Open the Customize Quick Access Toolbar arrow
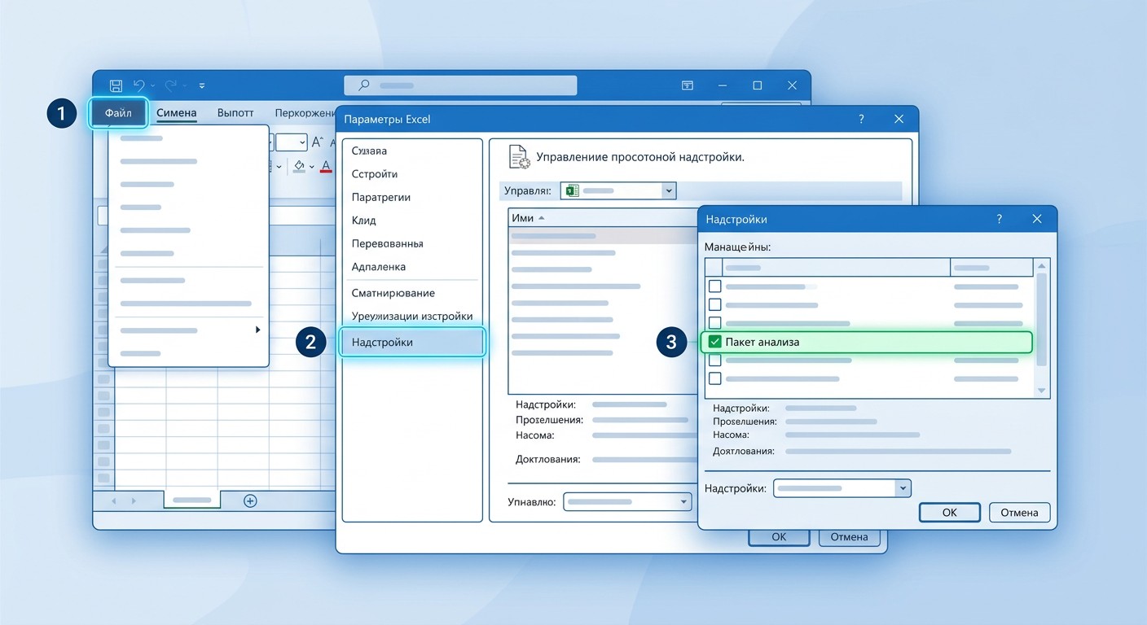Screen dimensions: 1147x625 202,85
